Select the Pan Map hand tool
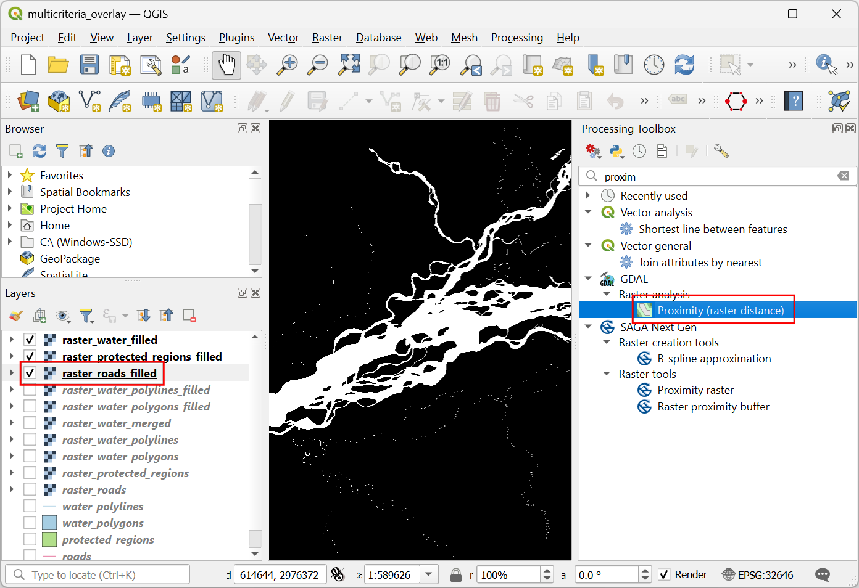This screenshot has height=588, width=859. [x=226, y=65]
